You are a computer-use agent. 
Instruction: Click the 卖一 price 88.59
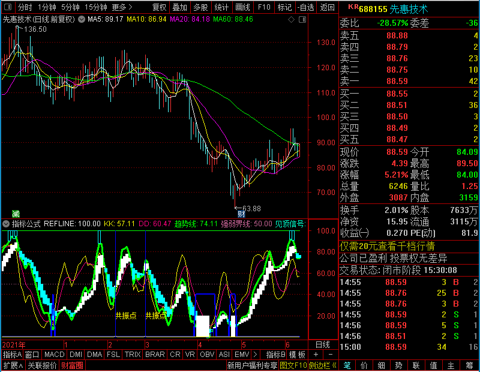[397, 81]
